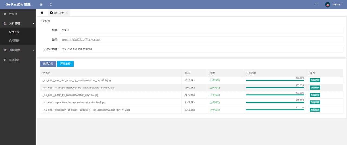Viewport: 347px width, 145px height.
Task: Toggle the sidebar collapse menu icon
Action: (41, 5)
